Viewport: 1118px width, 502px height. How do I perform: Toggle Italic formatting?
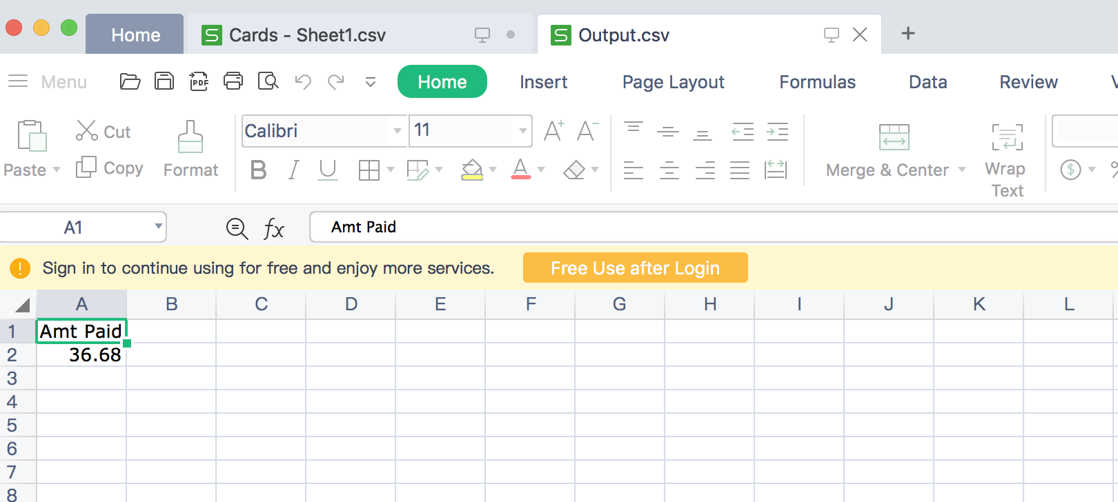[293, 170]
